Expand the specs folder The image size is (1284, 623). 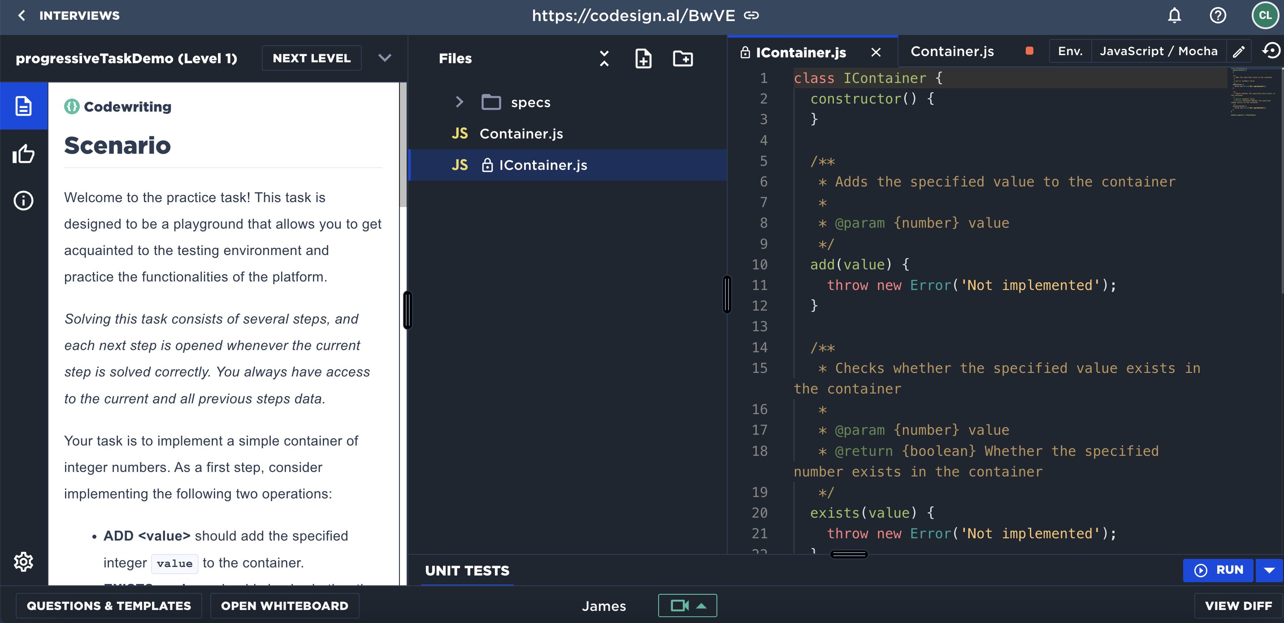click(x=459, y=102)
